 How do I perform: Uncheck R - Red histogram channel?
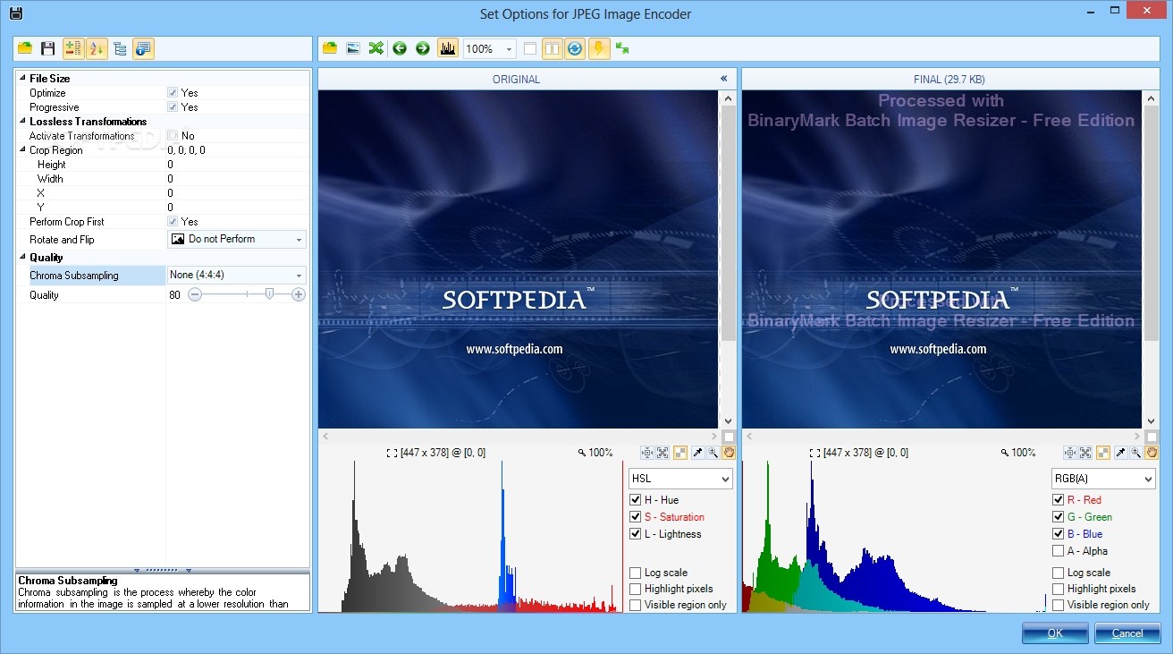click(1059, 500)
